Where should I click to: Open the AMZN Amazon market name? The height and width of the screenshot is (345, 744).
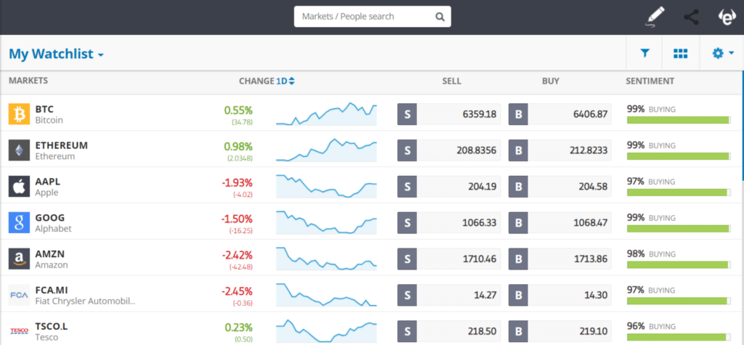pos(52,259)
